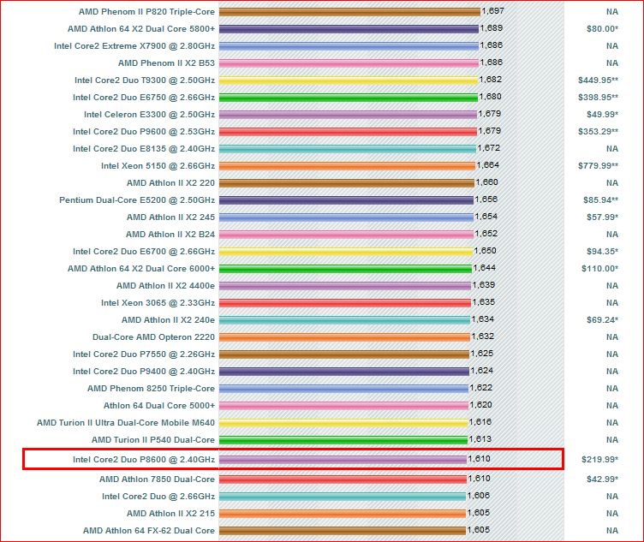644x542 pixels.
Task: Select AMD Athlon 64 FX-62 Dual Core
Action: tap(149, 531)
